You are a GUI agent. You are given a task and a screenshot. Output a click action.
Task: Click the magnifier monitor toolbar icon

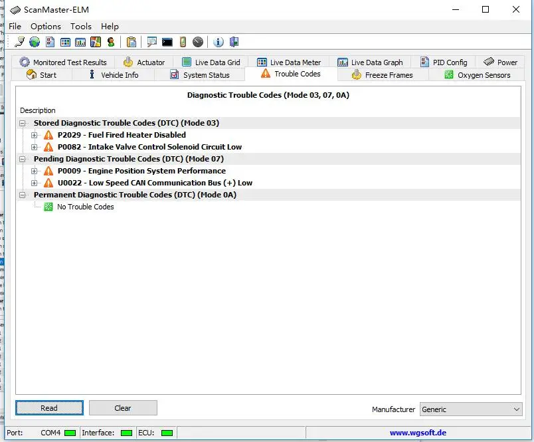click(x=151, y=42)
